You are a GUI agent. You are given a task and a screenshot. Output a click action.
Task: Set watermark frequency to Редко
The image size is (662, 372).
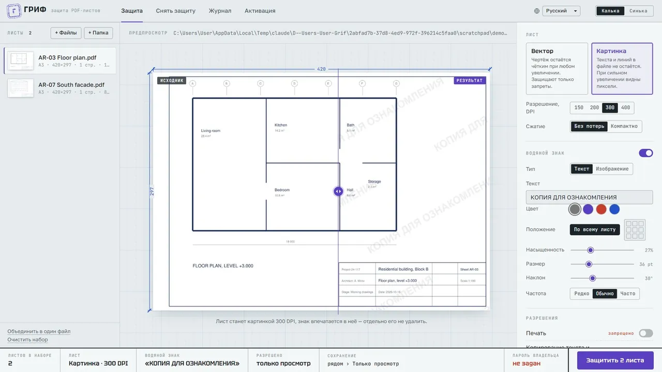point(582,293)
